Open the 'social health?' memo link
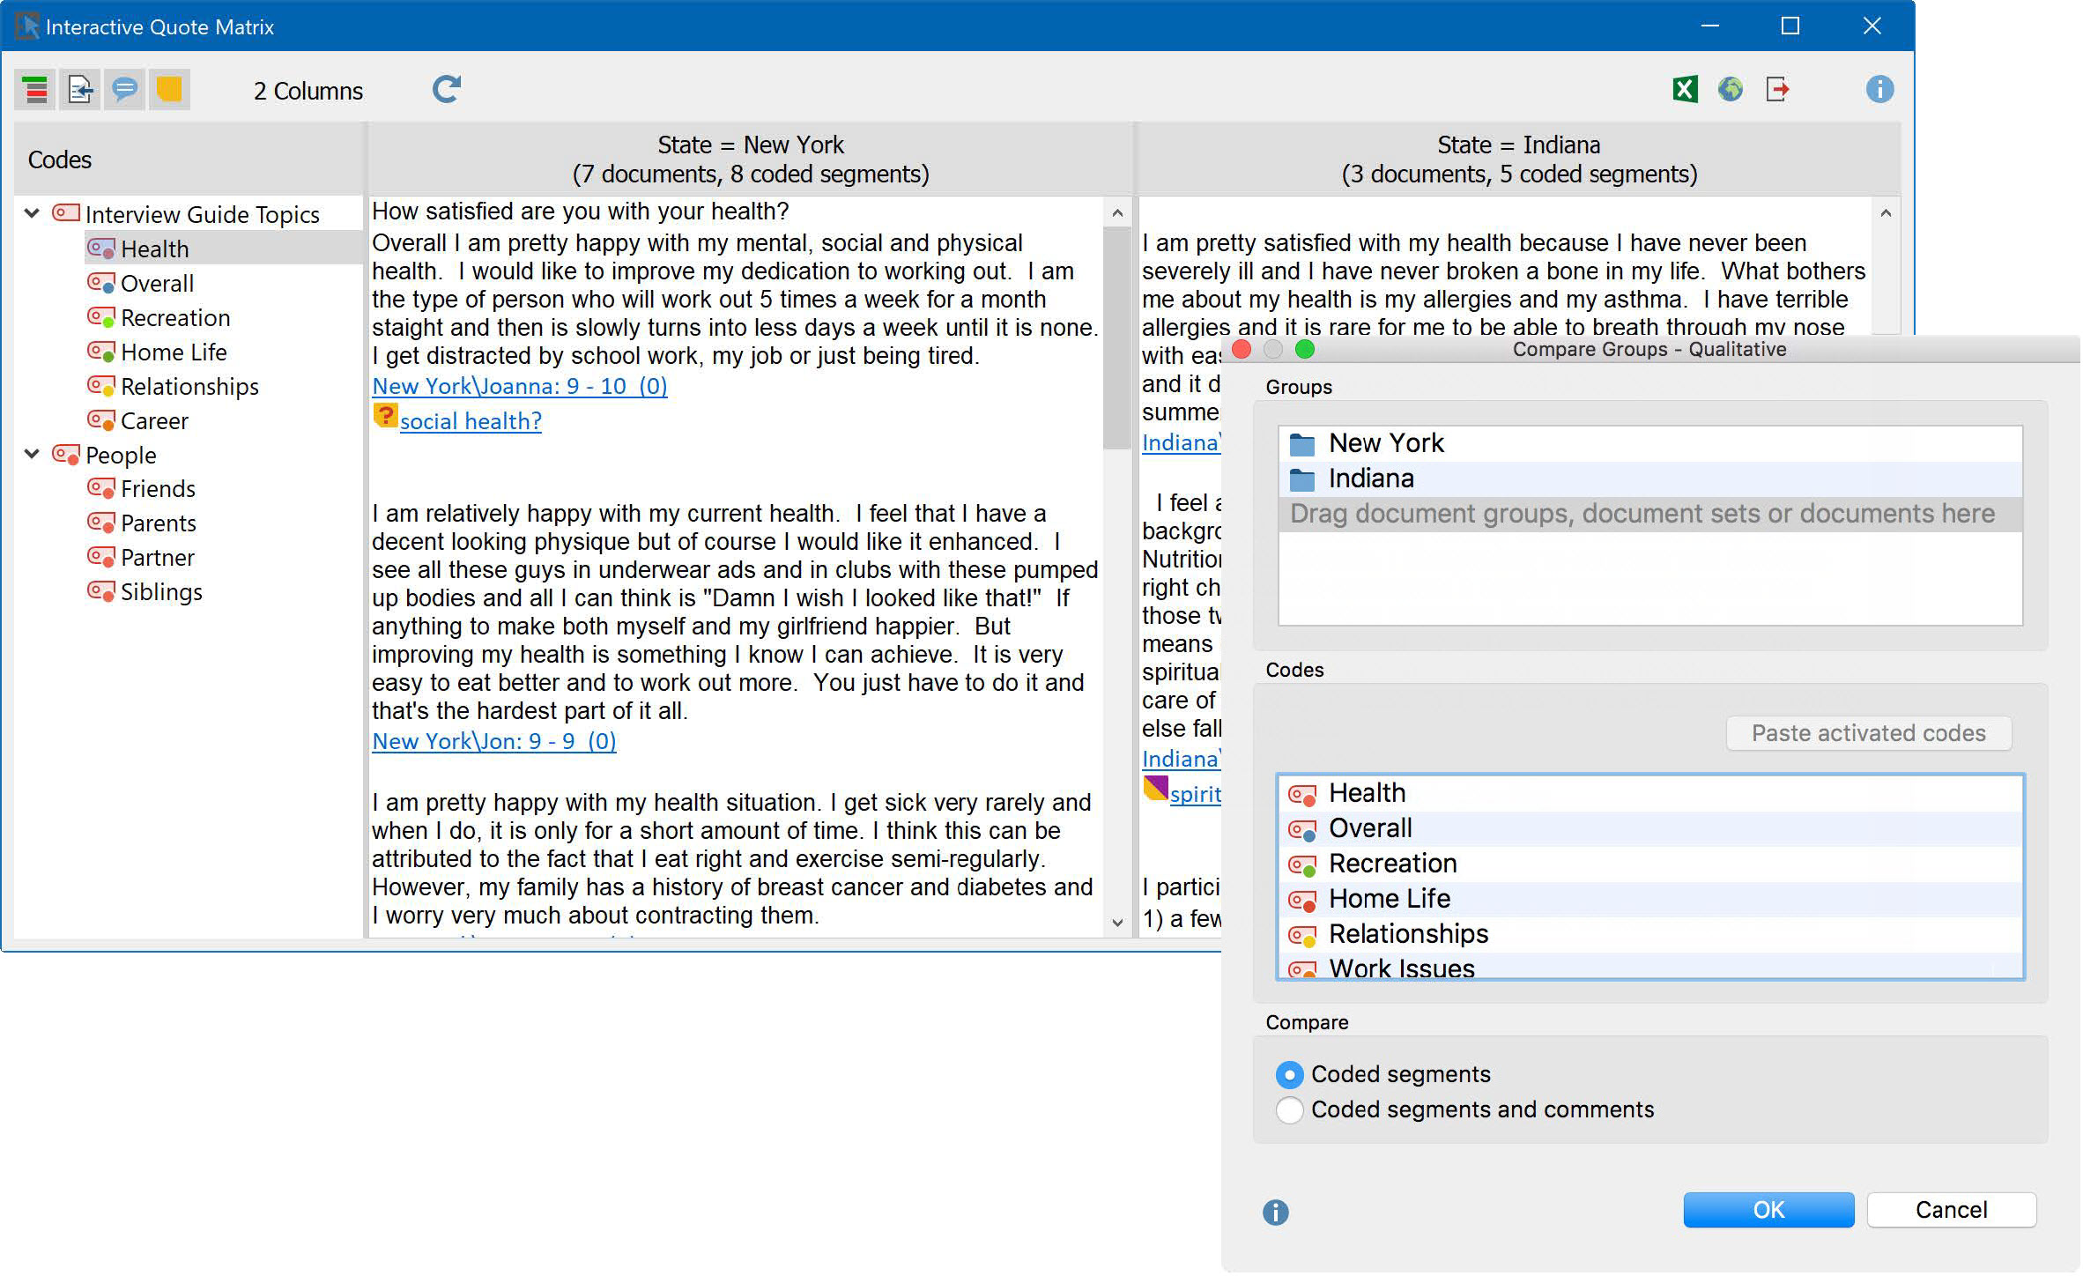 tap(471, 421)
